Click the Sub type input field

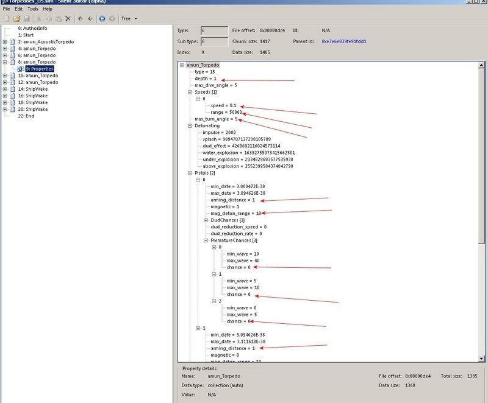coord(214,41)
